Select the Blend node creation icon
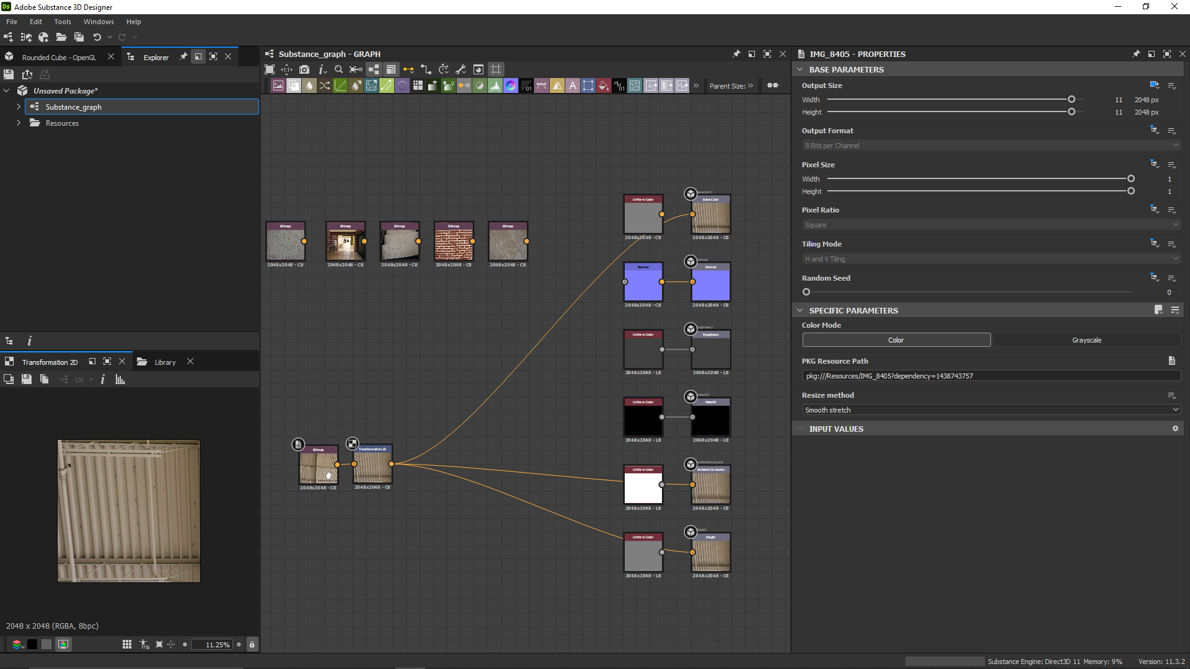This screenshot has width=1190, height=669. [294, 85]
